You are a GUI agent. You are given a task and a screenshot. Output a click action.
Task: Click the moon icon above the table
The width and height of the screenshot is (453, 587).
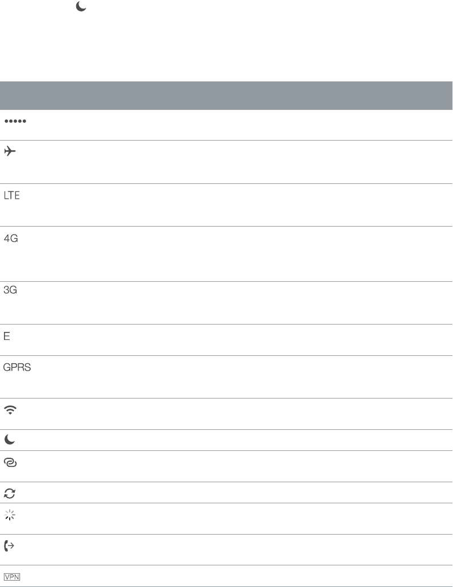(x=81, y=7)
